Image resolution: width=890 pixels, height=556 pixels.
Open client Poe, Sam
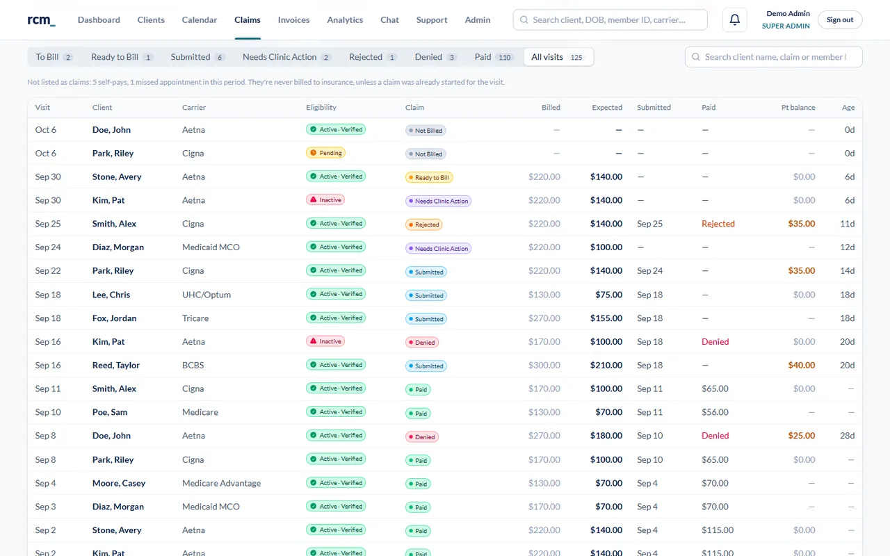tap(110, 412)
